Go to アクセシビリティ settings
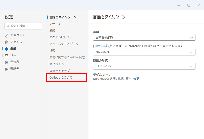The width and height of the screenshot is (204, 139). (61, 37)
